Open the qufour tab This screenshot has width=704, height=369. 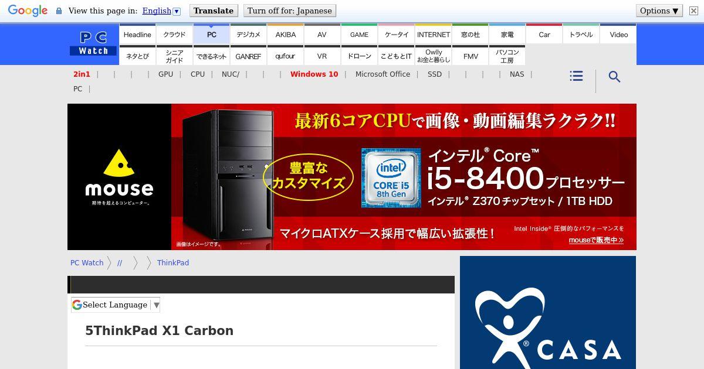pos(285,56)
